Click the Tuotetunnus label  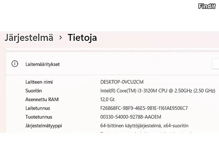click(x=39, y=117)
